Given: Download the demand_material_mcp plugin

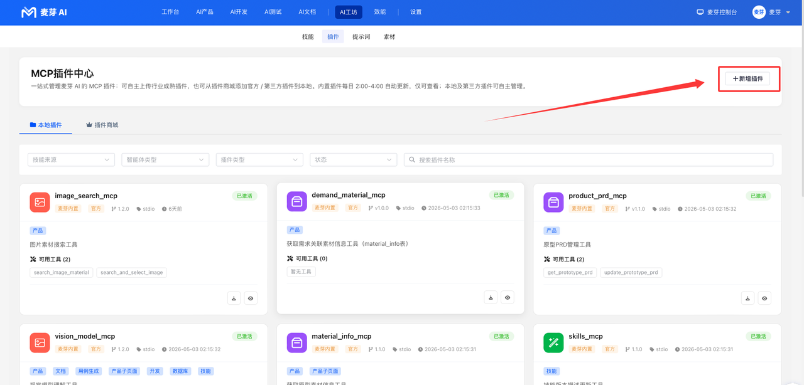Looking at the screenshot, I should 491,297.
